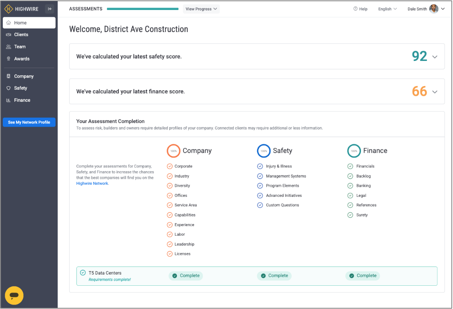Open the Clients sidebar menu item

[21, 35]
